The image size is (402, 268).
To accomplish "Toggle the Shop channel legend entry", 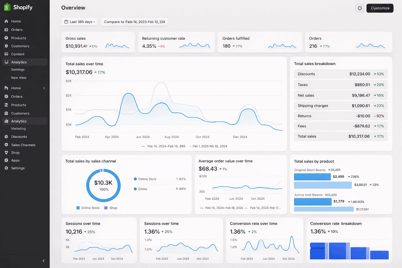I will [x=111, y=208].
